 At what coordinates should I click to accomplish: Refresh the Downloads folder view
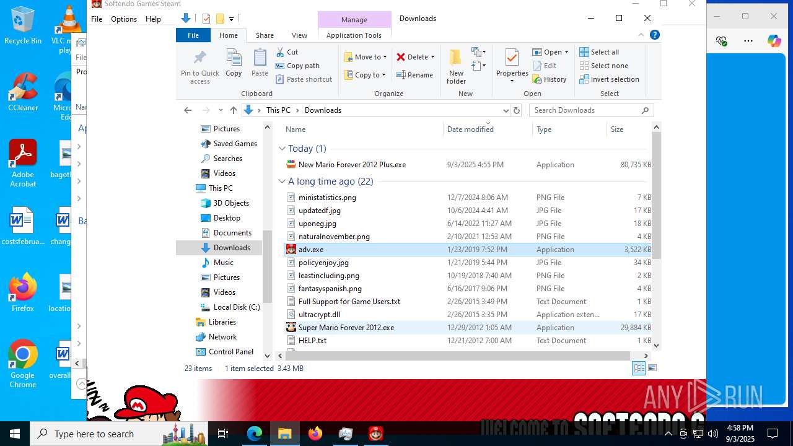[x=517, y=110]
